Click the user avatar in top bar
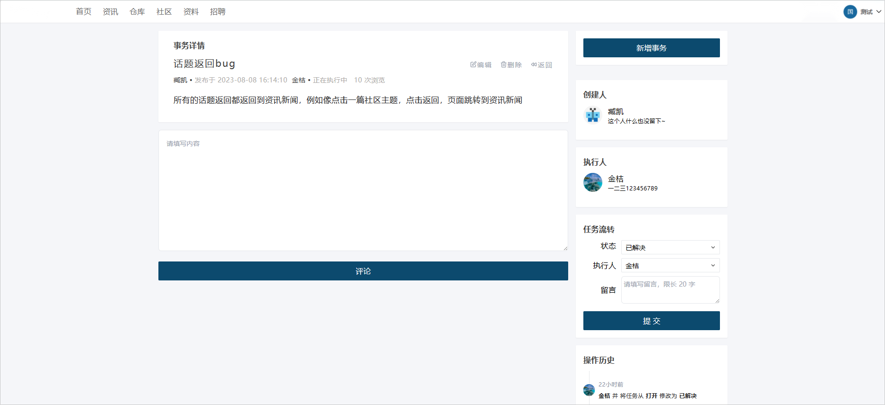Screen dimensions: 885x405 click(850, 12)
